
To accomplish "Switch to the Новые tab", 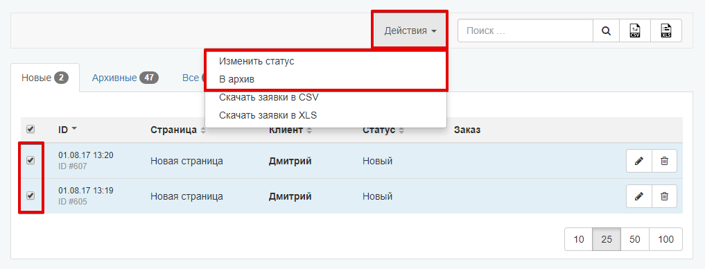I will click(x=45, y=78).
